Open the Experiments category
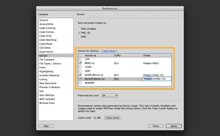The width and height of the screenshot is (220, 136). pyautogui.click(x=56, y=52)
